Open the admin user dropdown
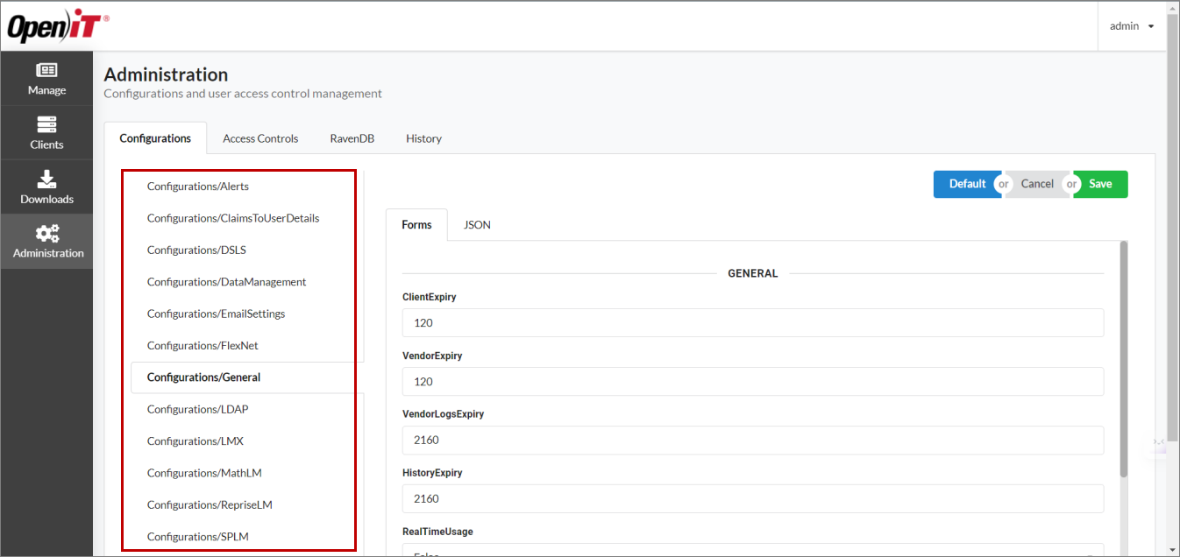 point(1132,26)
